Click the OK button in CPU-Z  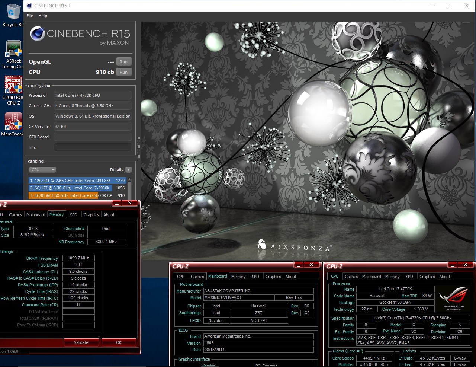click(119, 342)
